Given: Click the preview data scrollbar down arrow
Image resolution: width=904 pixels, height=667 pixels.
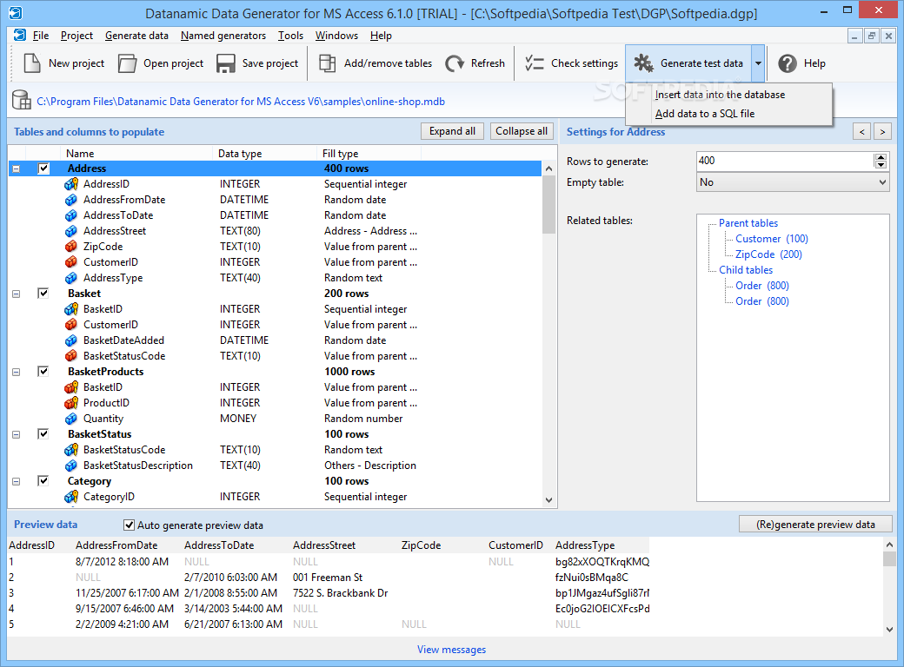Looking at the screenshot, I should tap(889, 630).
